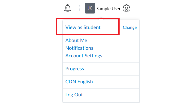Click the Sample User name text
192x103 pixels.
(108, 9)
